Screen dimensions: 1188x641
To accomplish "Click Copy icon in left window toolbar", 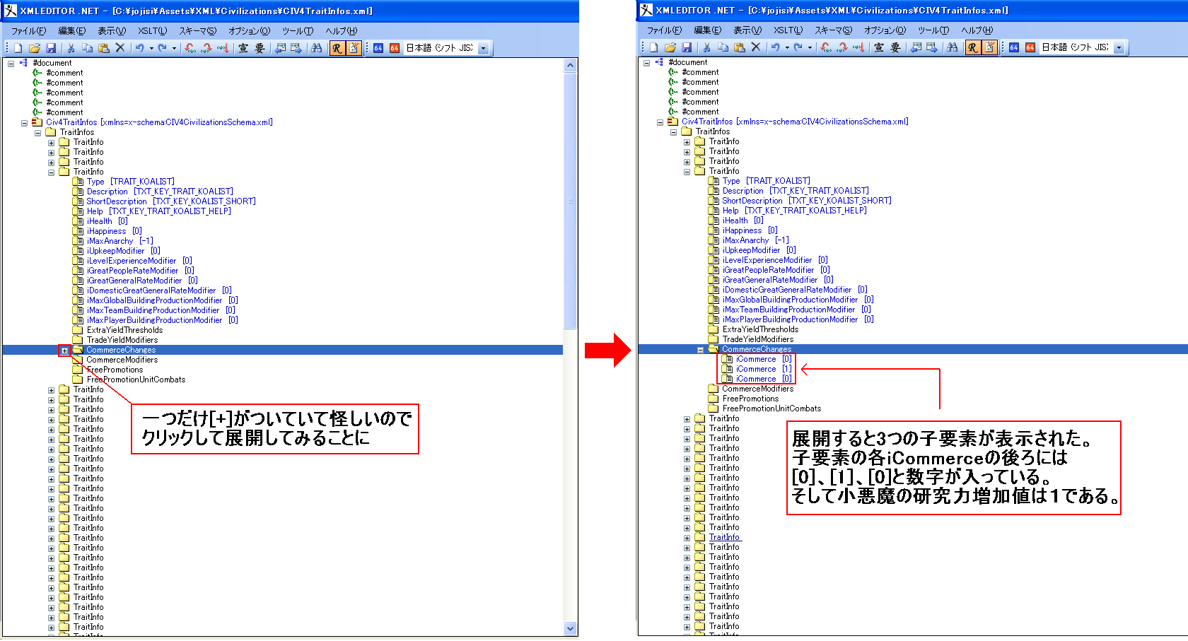I will [88, 48].
